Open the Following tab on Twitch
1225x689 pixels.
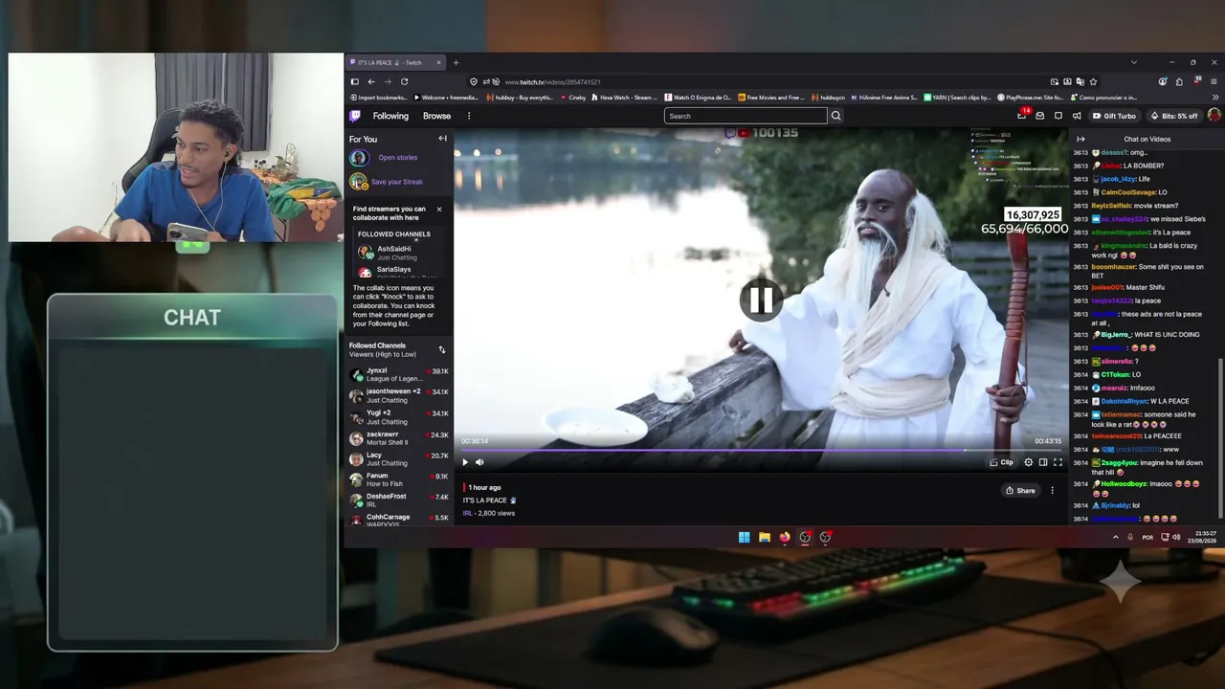pos(390,116)
